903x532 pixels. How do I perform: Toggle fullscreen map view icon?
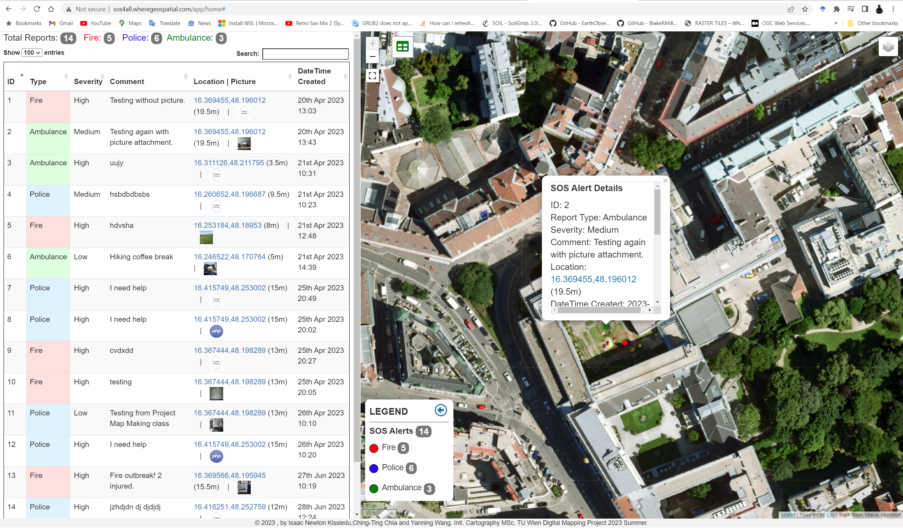coord(372,76)
